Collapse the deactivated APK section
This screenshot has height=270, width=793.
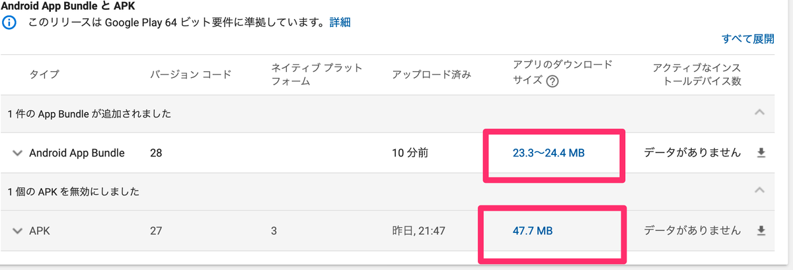760,191
